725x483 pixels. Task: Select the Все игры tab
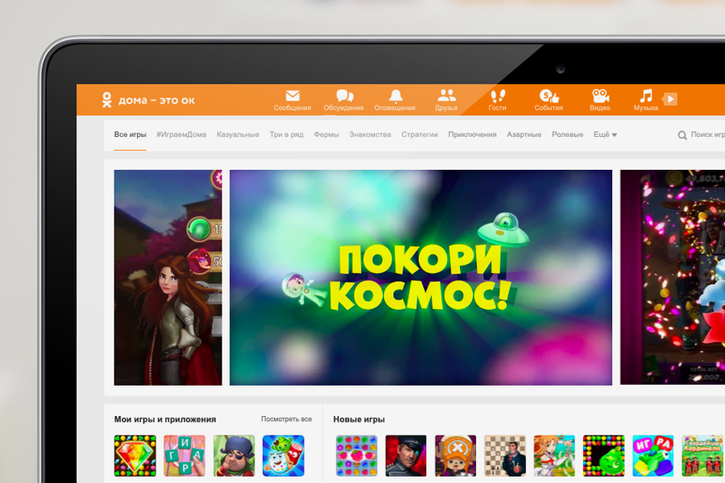(x=130, y=134)
